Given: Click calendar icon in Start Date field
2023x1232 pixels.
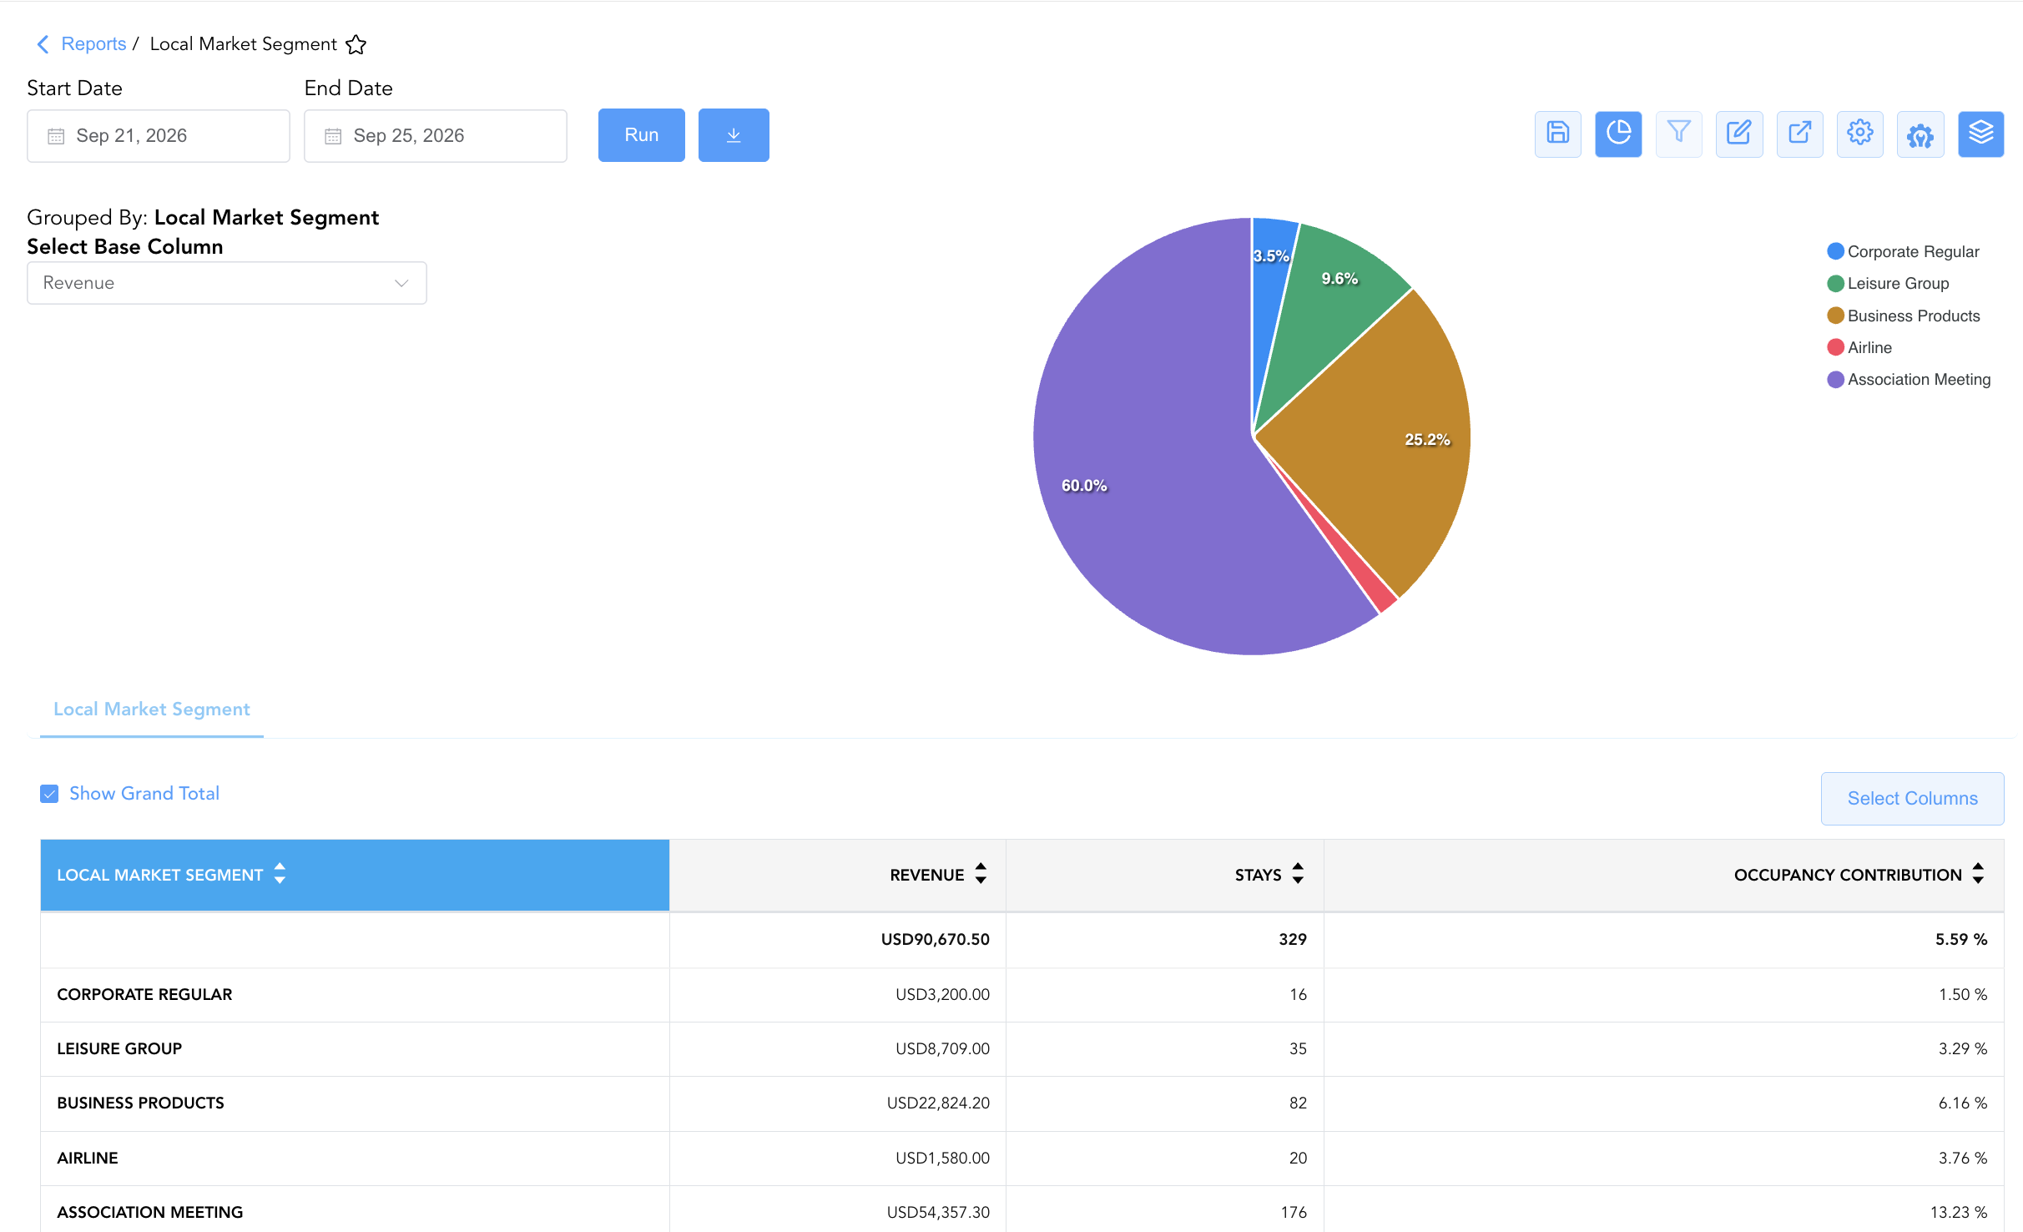Looking at the screenshot, I should coord(56,136).
